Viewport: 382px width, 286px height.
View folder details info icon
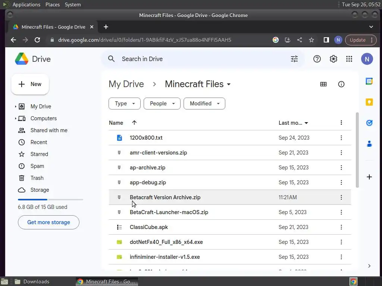tap(341, 84)
